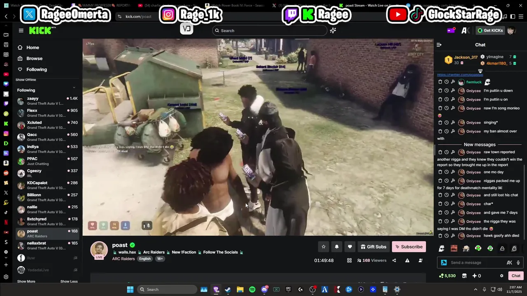527x296 pixels.
Task: Click the Get KICKs button
Action: pos(490,30)
